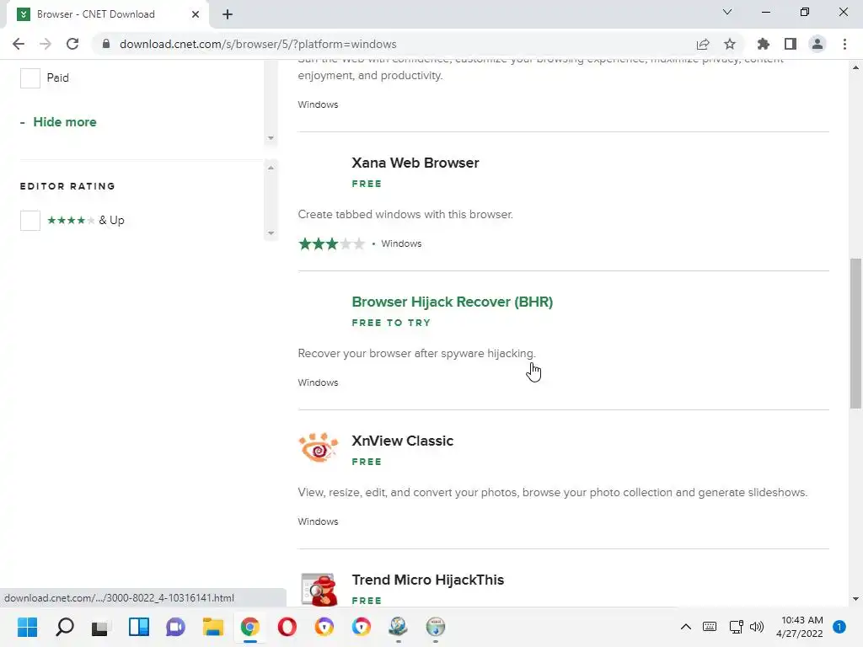Open the volume control tray icon
This screenshot has width=863, height=647.
click(x=757, y=627)
